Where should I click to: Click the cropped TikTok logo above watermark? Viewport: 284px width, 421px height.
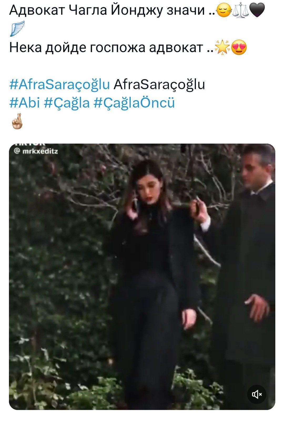tap(30, 144)
